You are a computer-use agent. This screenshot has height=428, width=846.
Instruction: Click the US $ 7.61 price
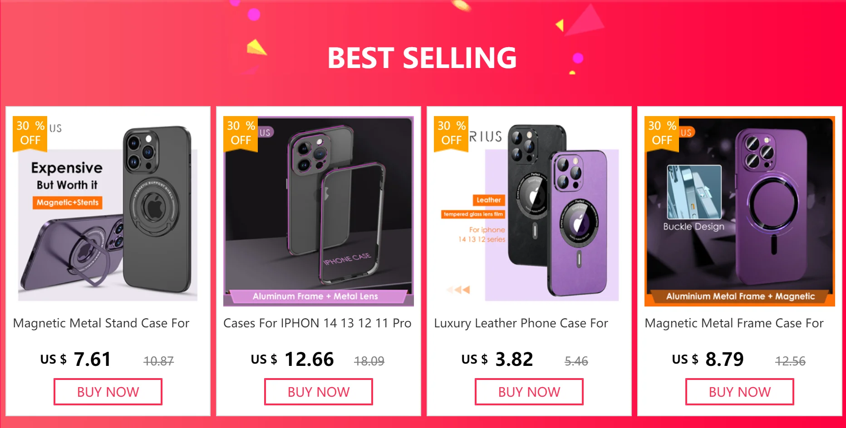(x=76, y=360)
